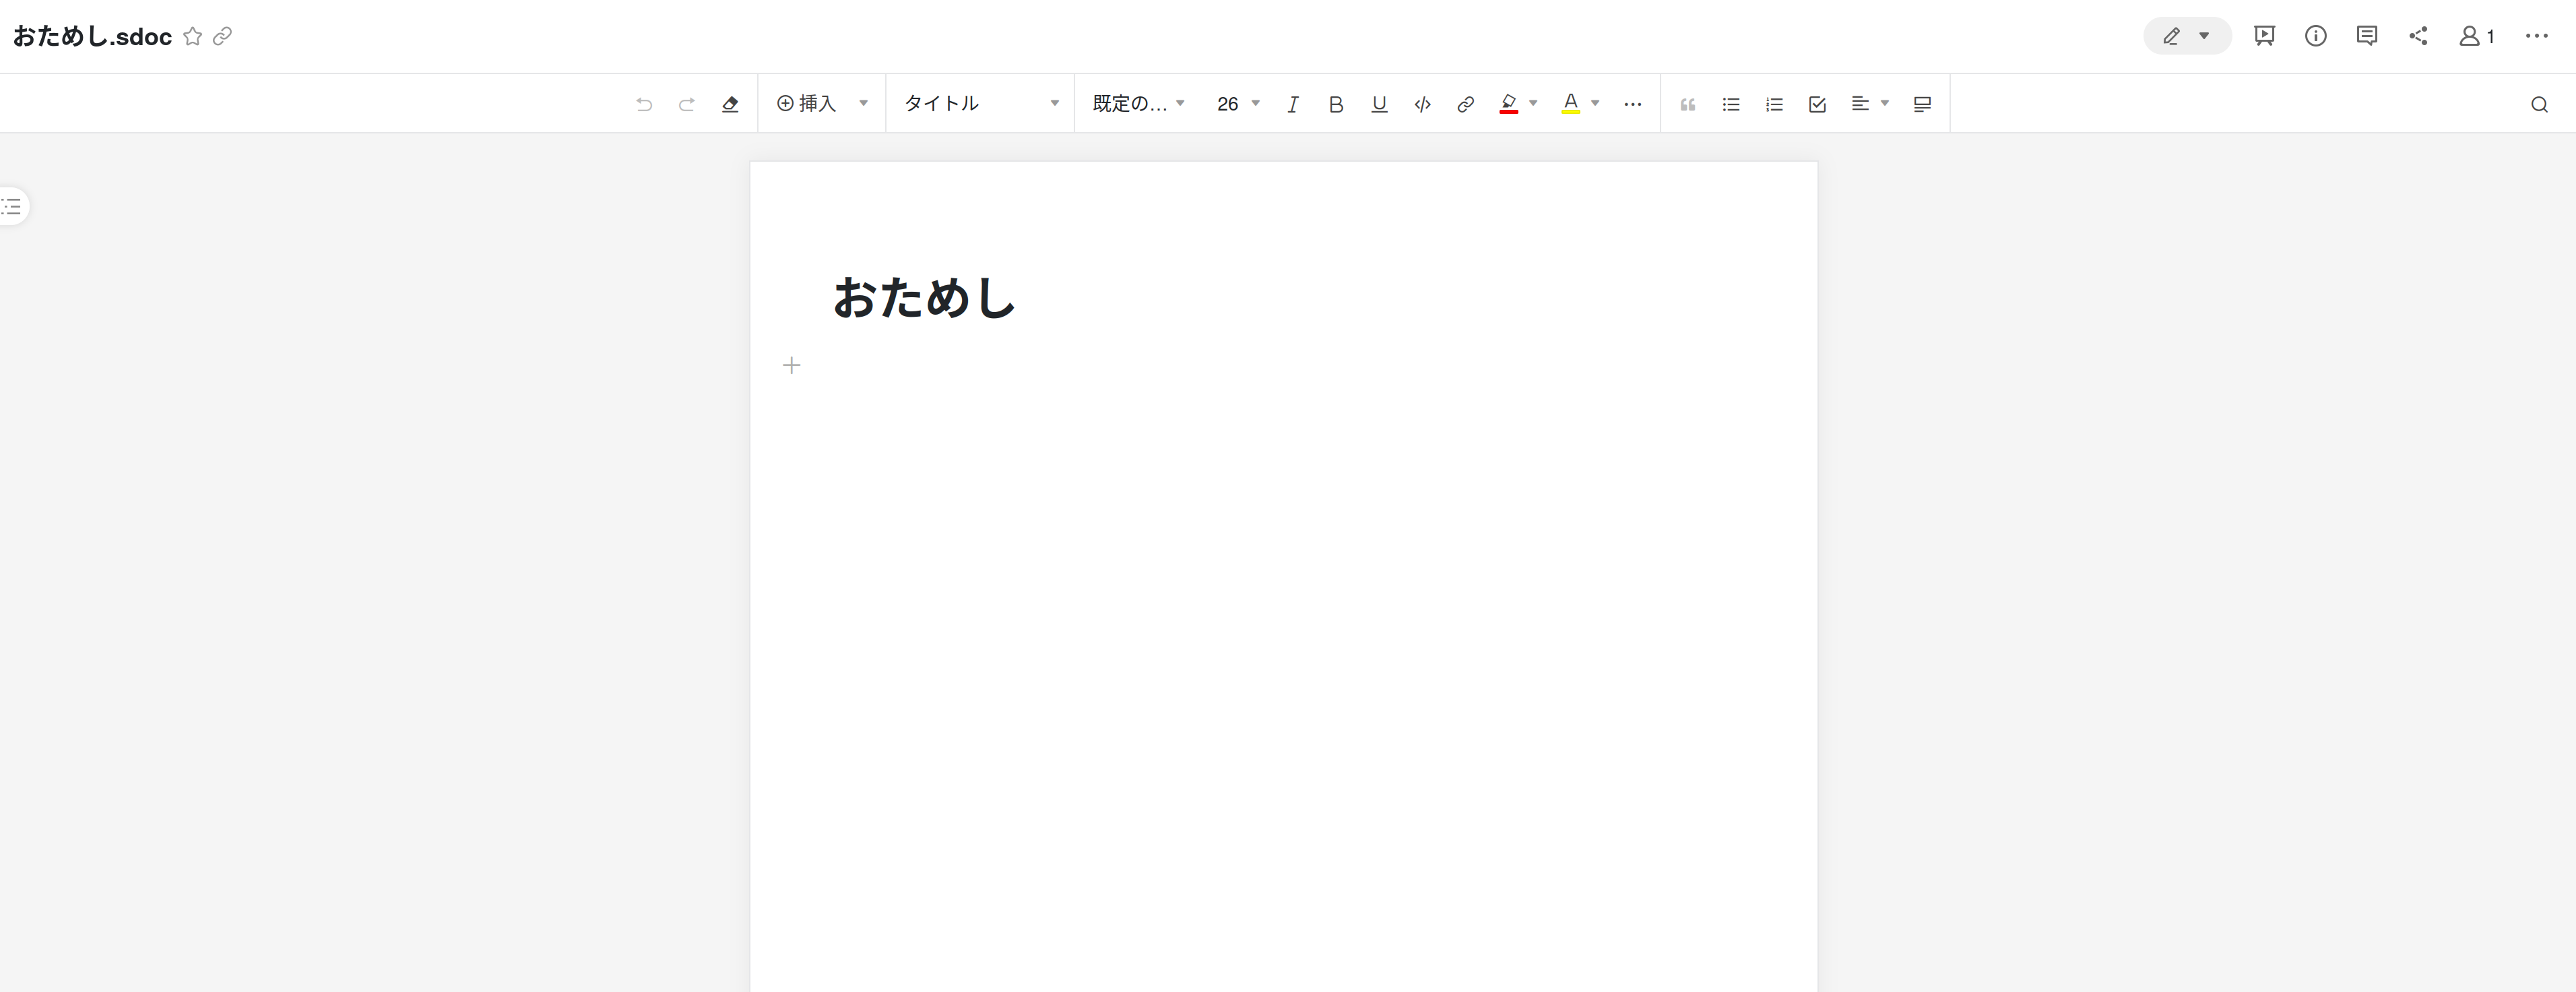The height and width of the screenshot is (992, 2576).
Task: Insert a check list item
Action: pos(1817,104)
